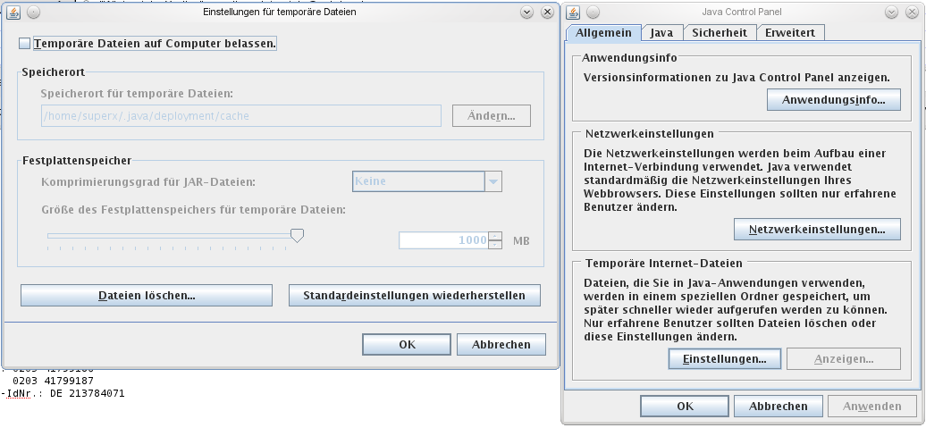Open Komprimierungsgrad für JAR-Dateien dropdown

coord(493,181)
